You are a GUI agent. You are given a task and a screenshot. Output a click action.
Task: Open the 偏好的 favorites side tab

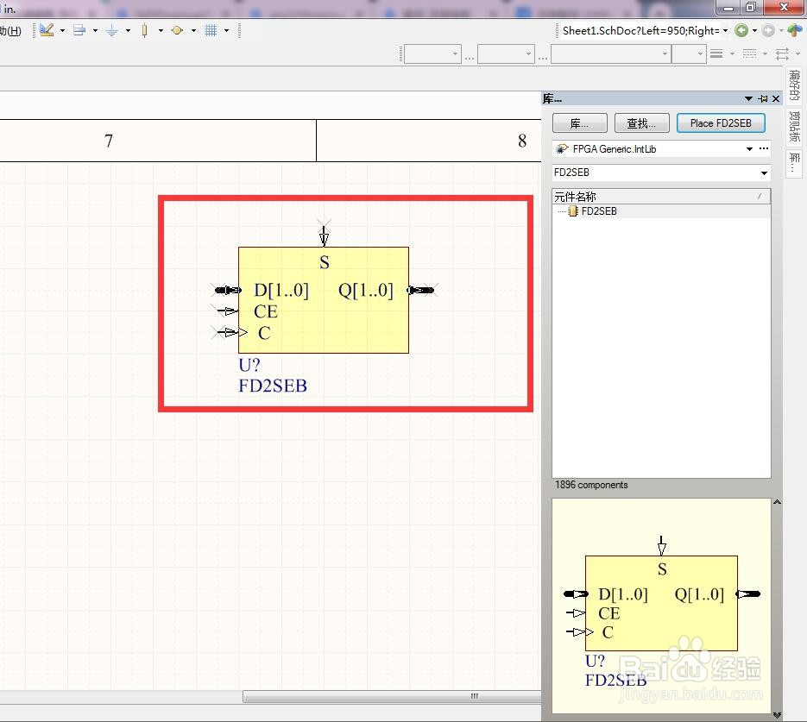pos(794,85)
